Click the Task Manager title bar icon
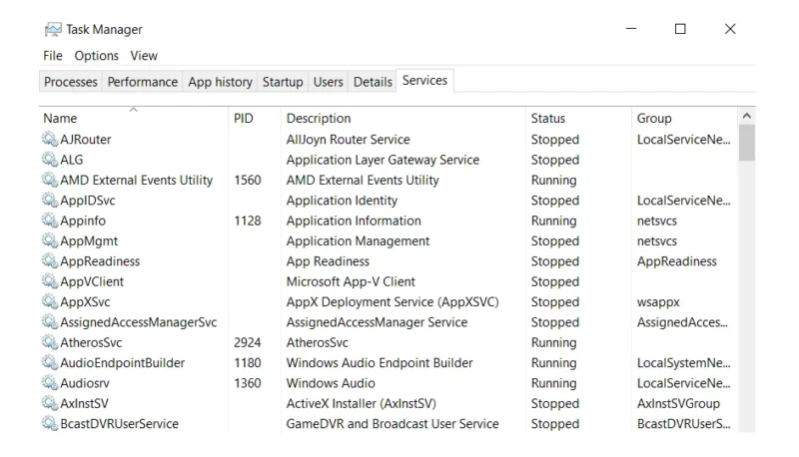799x457 pixels. point(53,30)
